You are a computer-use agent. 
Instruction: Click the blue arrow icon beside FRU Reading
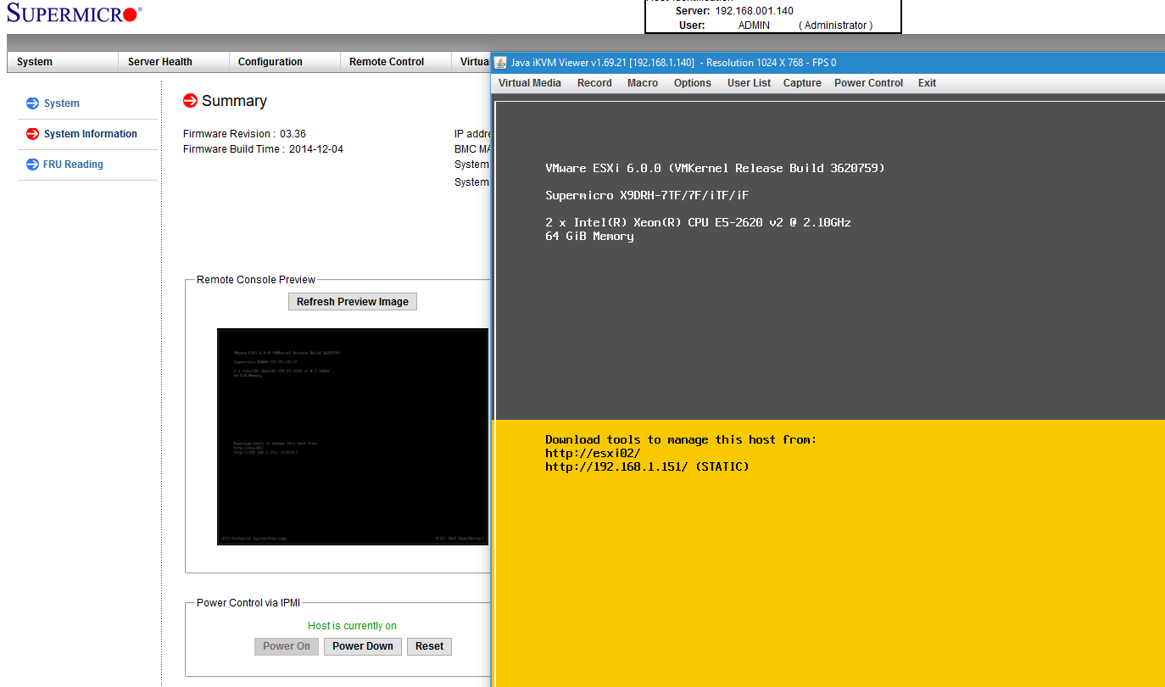(x=32, y=165)
